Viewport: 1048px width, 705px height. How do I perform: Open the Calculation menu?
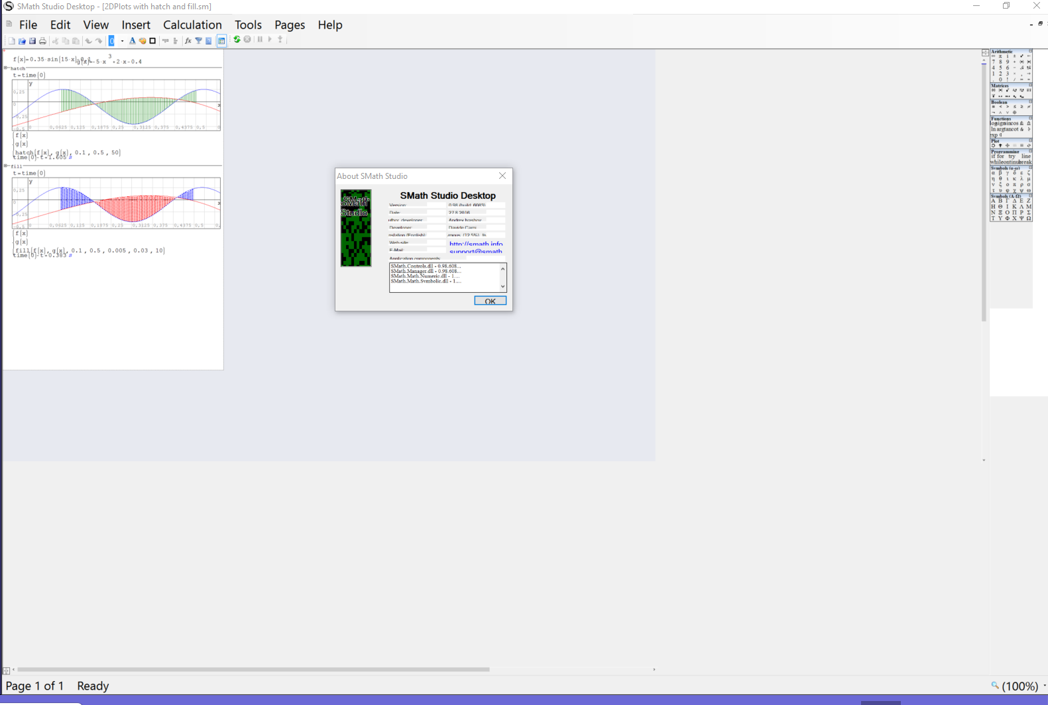pos(192,25)
